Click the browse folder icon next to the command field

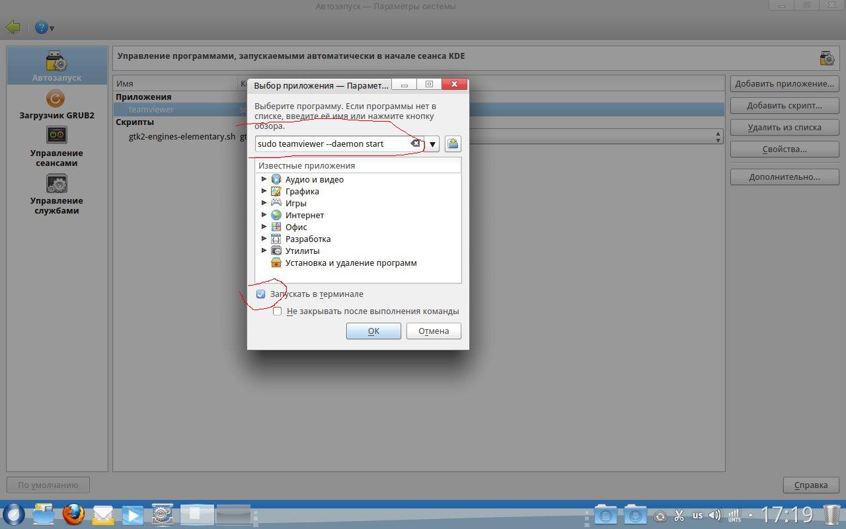[452, 143]
